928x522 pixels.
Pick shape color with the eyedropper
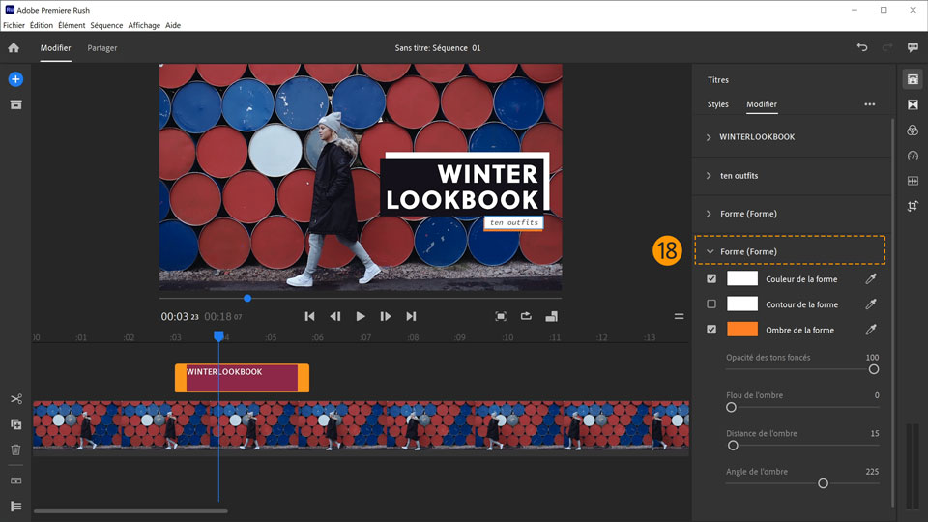pyautogui.click(x=870, y=279)
